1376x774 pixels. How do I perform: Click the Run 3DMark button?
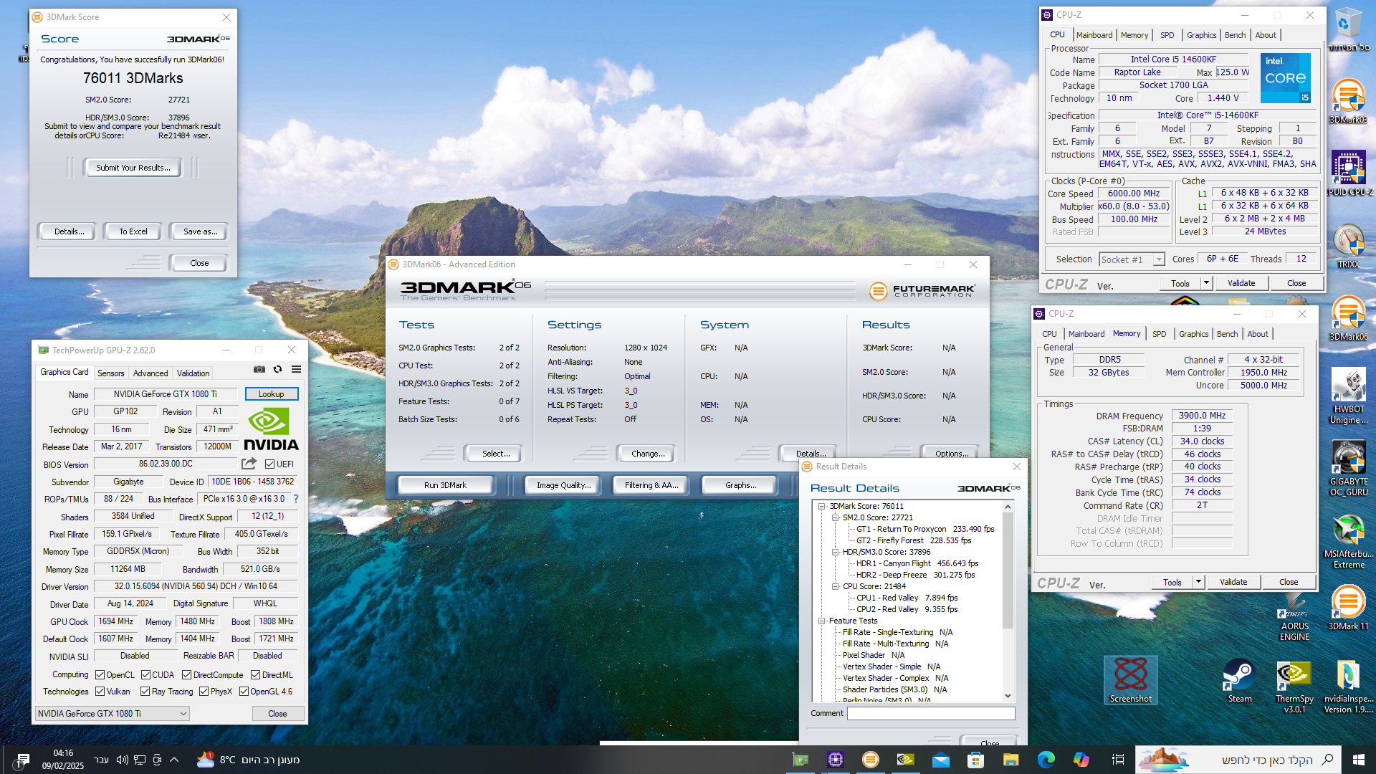pos(445,485)
